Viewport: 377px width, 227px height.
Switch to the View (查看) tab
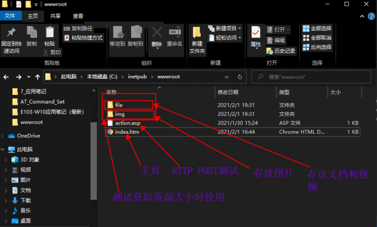(78, 16)
